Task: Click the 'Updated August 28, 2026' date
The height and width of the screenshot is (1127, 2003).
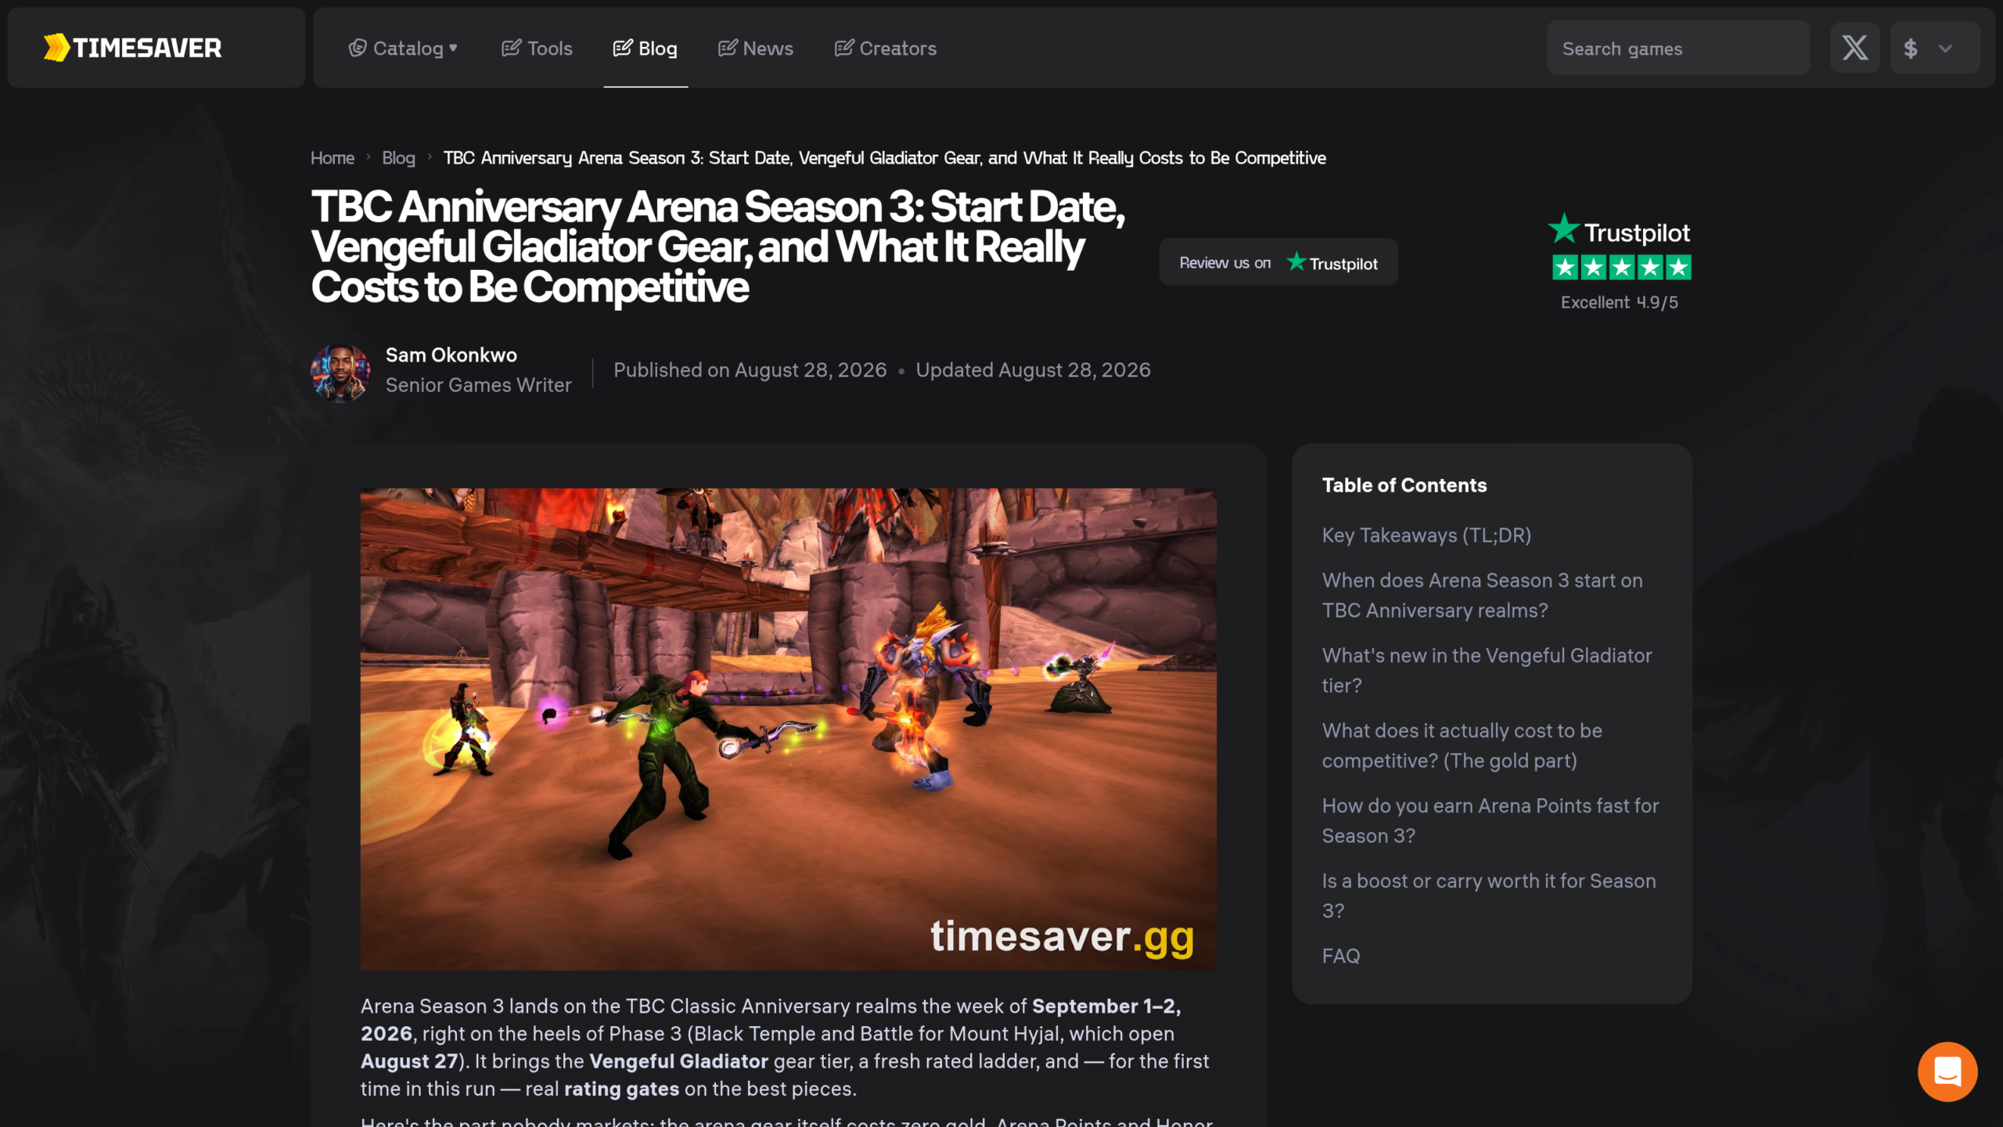Action: (x=1033, y=370)
